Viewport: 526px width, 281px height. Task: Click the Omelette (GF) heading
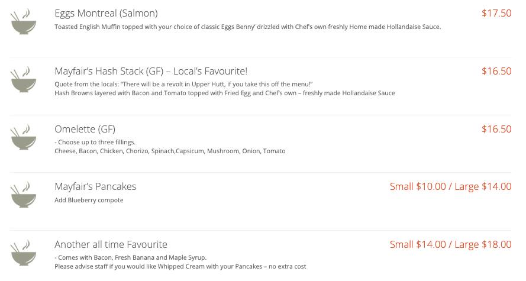(85, 129)
